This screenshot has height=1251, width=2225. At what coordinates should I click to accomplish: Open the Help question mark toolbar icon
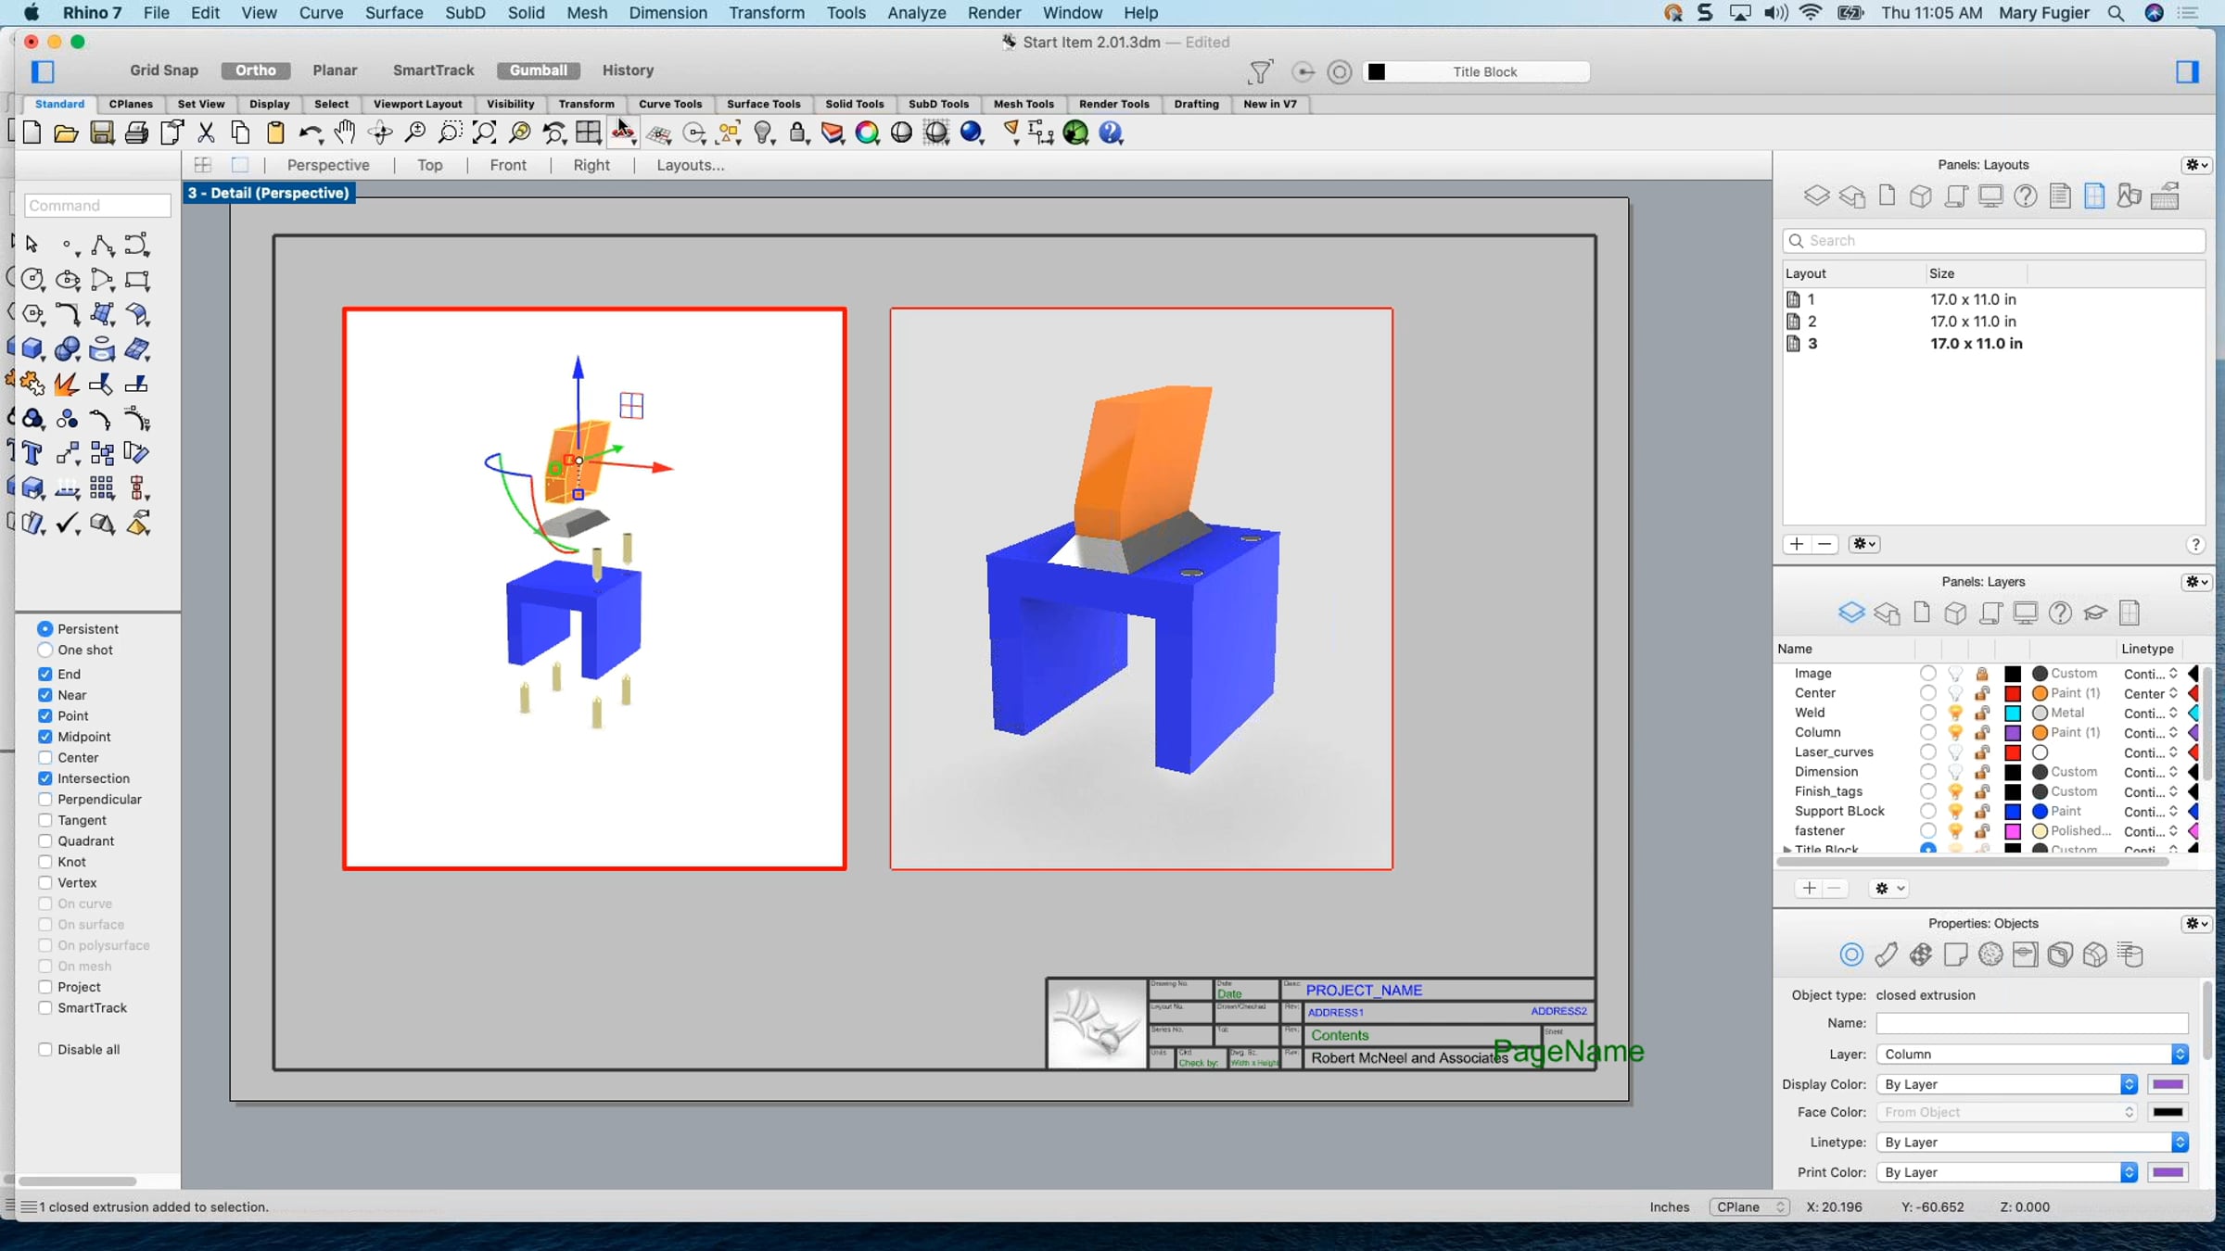1111,133
